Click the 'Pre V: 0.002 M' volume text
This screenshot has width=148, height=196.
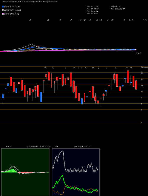[x=118, y=9]
